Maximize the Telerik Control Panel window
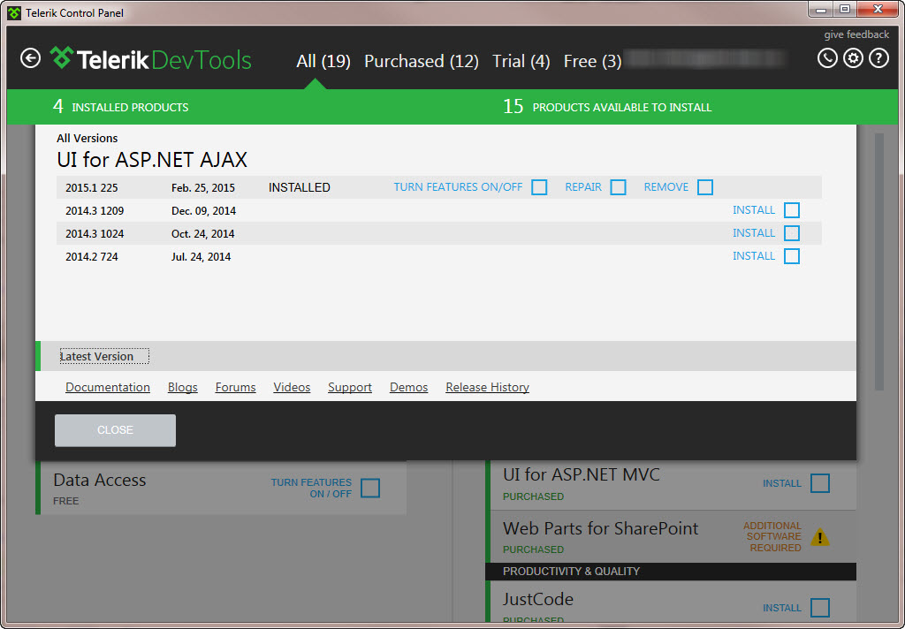Viewport: 905px width, 629px height. pyautogui.click(x=845, y=10)
